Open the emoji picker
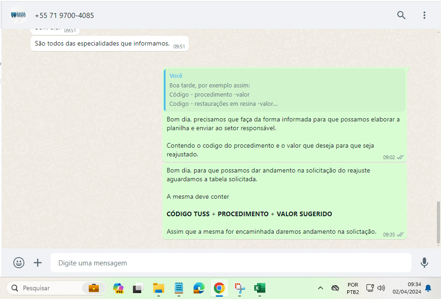This screenshot has height=299, width=441. coord(19,263)
